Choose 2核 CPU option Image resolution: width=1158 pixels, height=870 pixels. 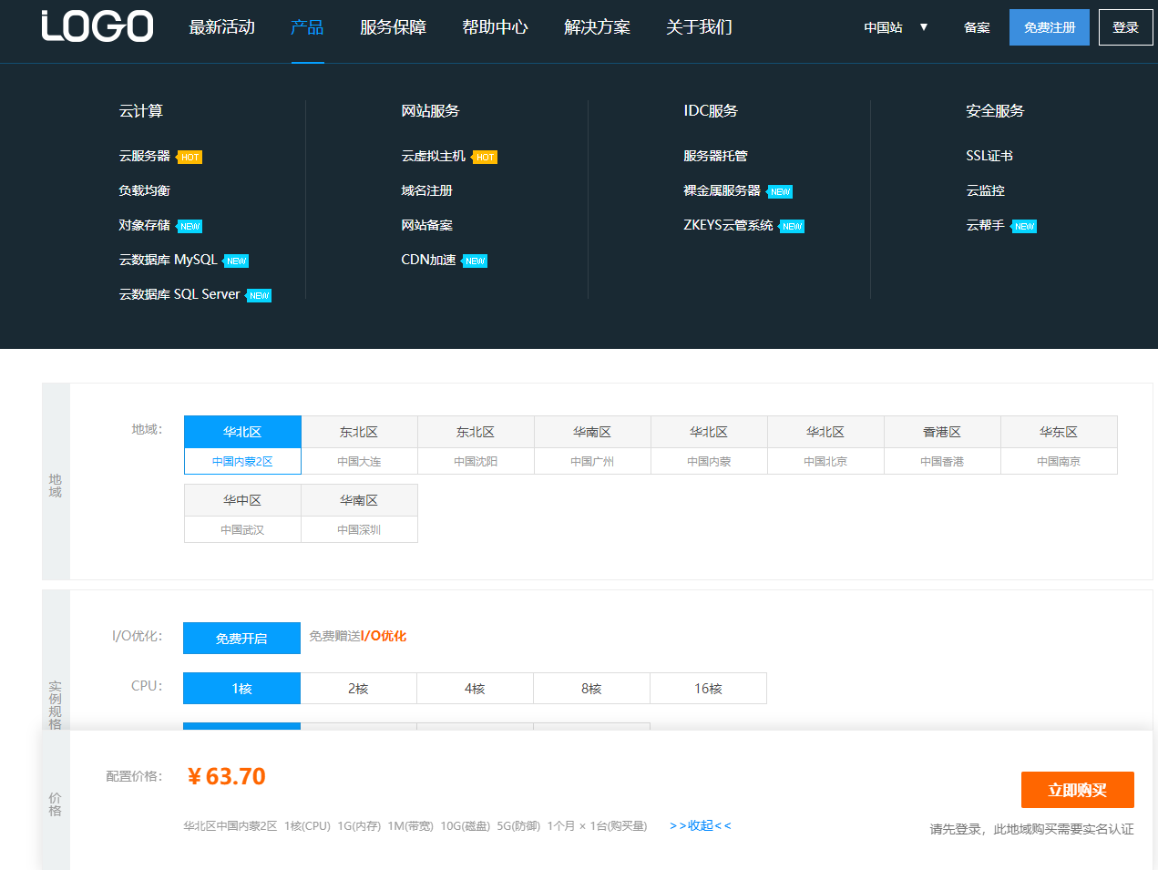(358, 688)
